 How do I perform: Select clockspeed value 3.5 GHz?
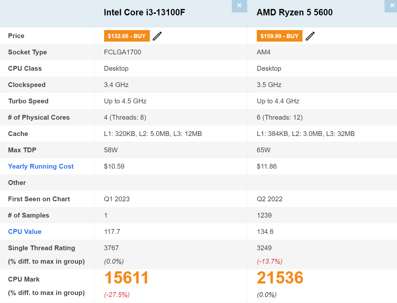tap(269, 85)
